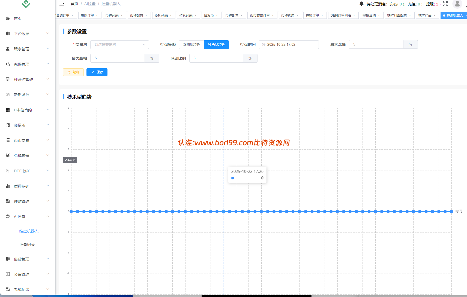This screenshot has width=467, height=297.
Task: Focus the 浮动比例 input field
Action: click(216, 58)
